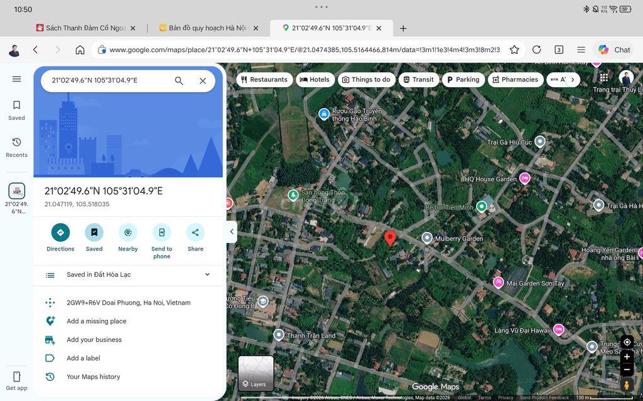Screen dimensions: 643x401
Task: Switch to the Sách Thanh Đàm Cổ Ngoạ tab
Action: click(85, 28)
